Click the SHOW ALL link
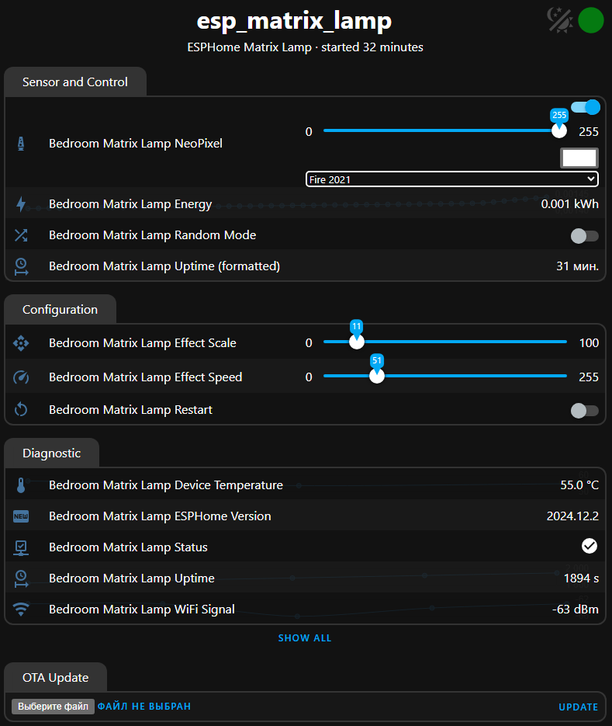 click(x=305, y=638)
